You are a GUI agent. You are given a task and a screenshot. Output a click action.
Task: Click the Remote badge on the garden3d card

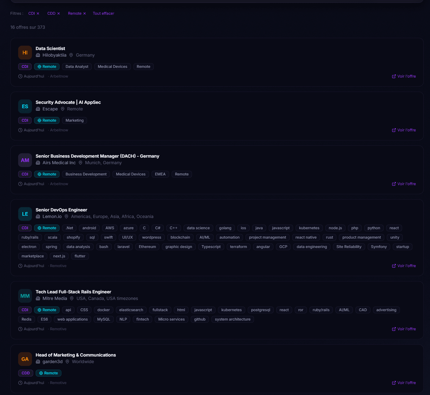49,373
